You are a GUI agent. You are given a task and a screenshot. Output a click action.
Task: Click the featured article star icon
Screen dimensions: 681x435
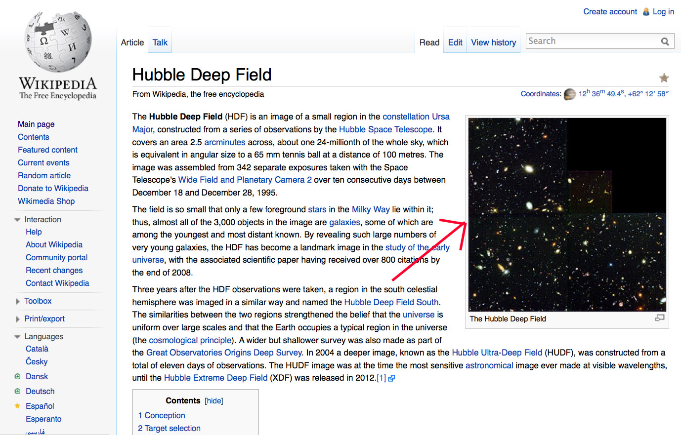[x=664, y=78]
